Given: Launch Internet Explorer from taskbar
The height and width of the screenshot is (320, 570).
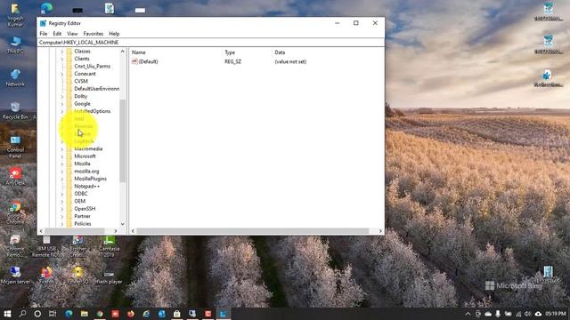Looking at the screenshot, I should 146,314.
